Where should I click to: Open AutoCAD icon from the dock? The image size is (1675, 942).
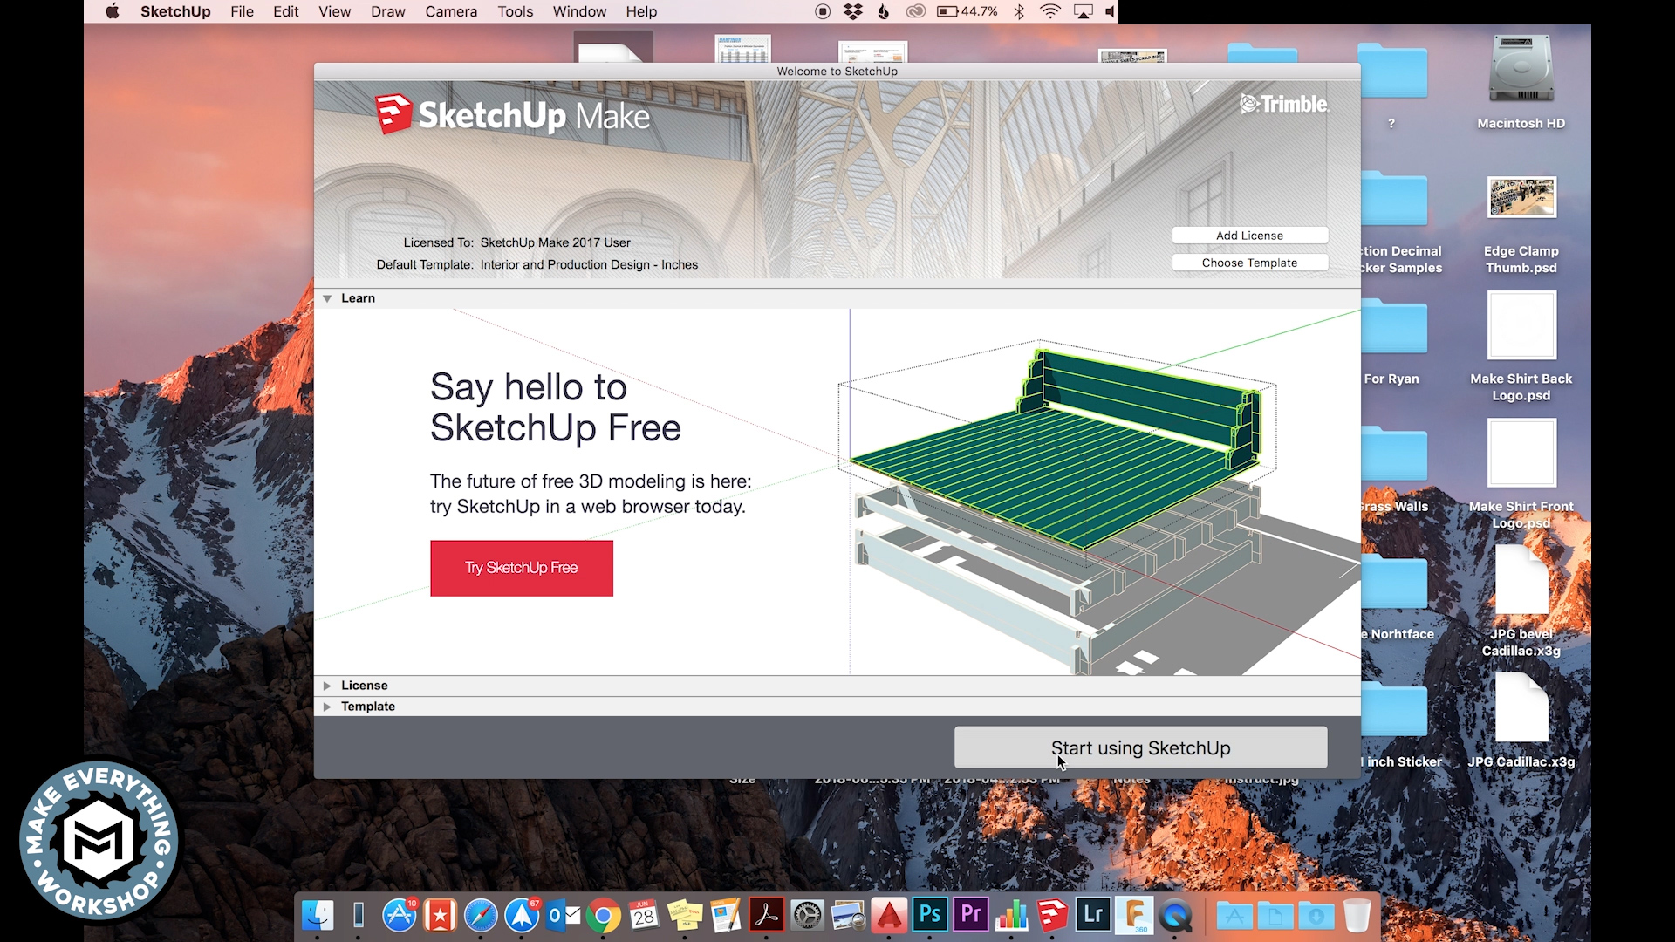point(889,916)
